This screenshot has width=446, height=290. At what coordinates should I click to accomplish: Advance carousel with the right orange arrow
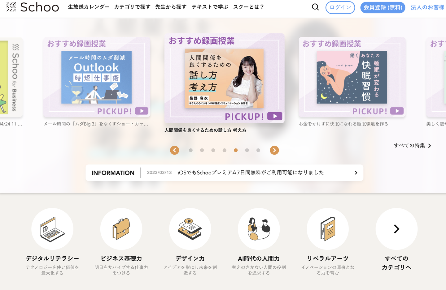pos(274,150)
